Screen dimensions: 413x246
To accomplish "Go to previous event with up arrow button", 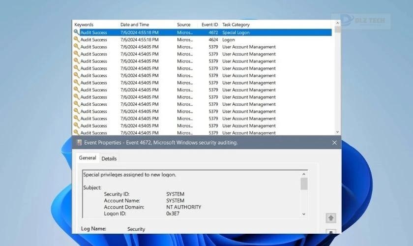I will (x=331, y=217).
